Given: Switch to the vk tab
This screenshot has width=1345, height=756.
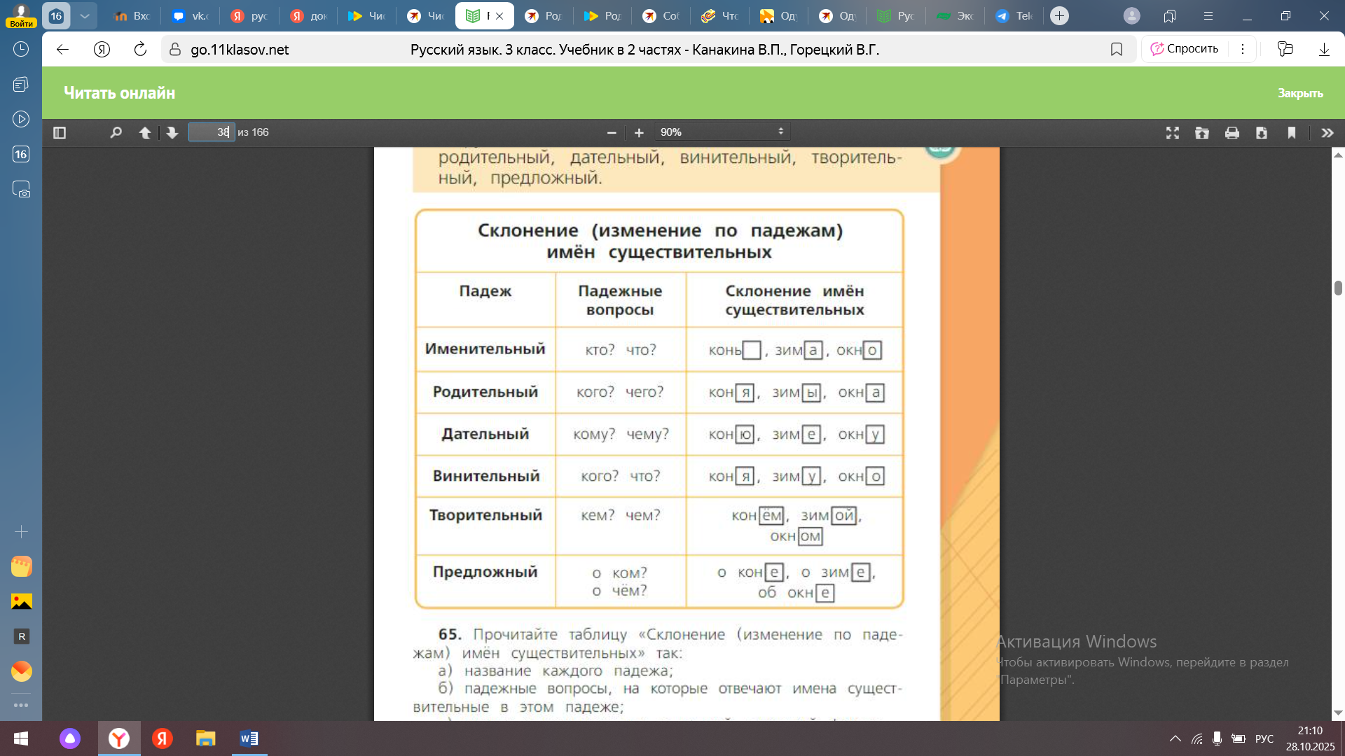Looking at the screenshot, I should pyautogui.click(x=191, y=15).
